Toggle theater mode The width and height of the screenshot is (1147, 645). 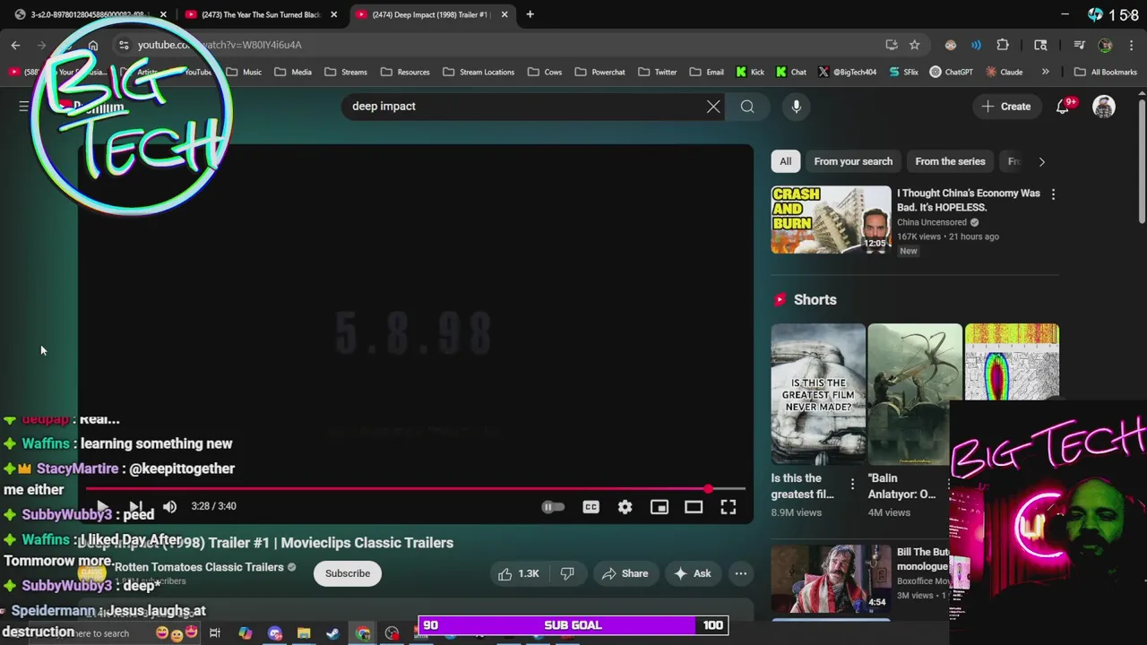(x=694, y=507)
